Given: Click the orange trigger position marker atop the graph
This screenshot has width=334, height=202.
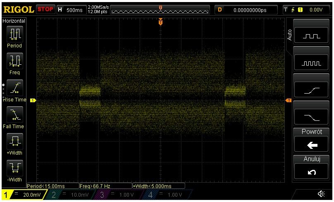Looking at the screenshot, I should [x=161, y=22].
